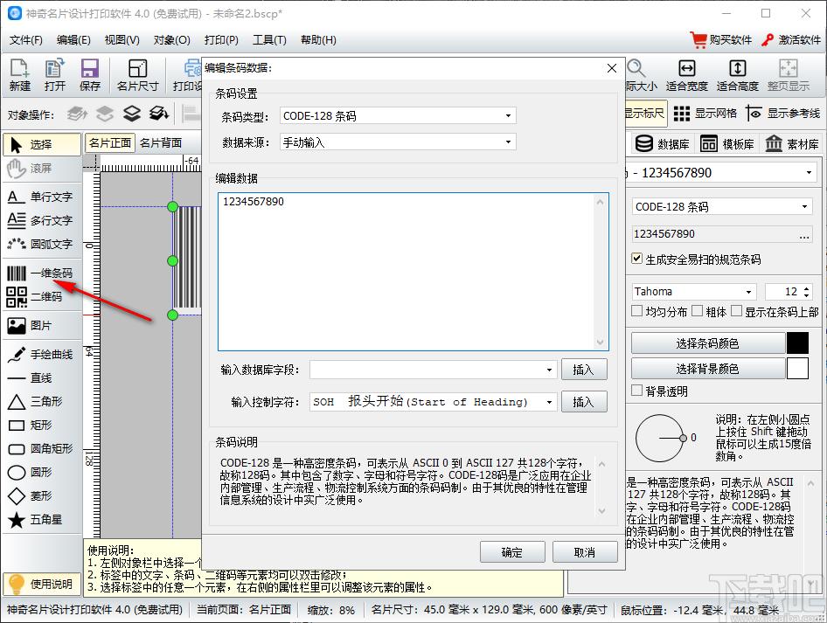The width and height of the screenshot is (827, 623).
Task: Switch to the 名片背面 tab
Action: point(161,142)
